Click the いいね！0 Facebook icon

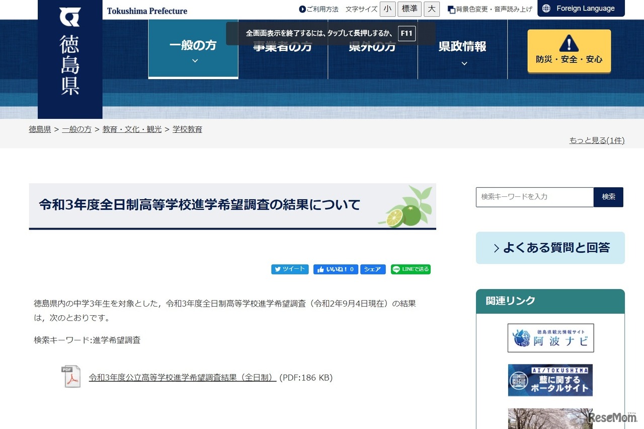335,269
